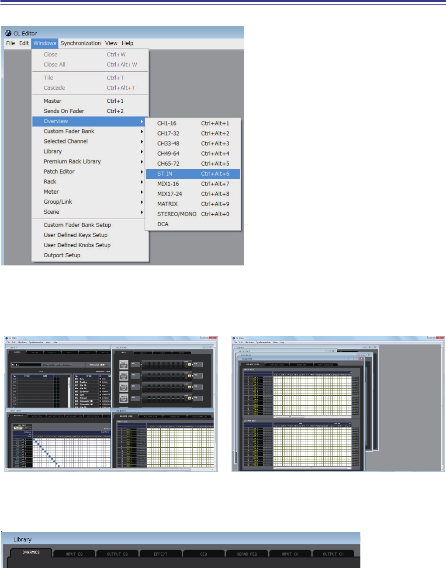
Task: Select MATRIX in the Overview submenu
Action: (193, 204)
